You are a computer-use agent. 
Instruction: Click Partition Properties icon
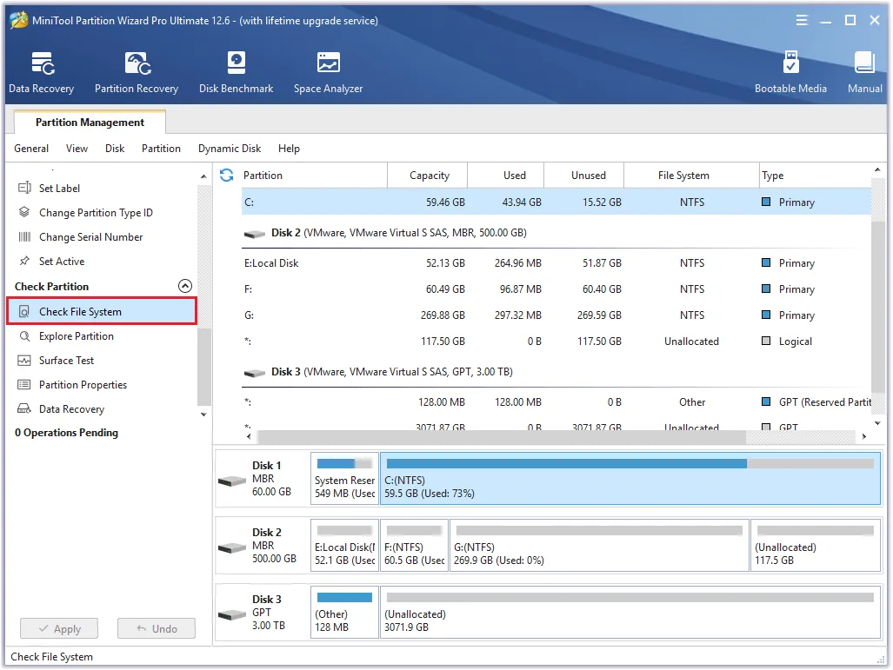(x=24, y=385)
